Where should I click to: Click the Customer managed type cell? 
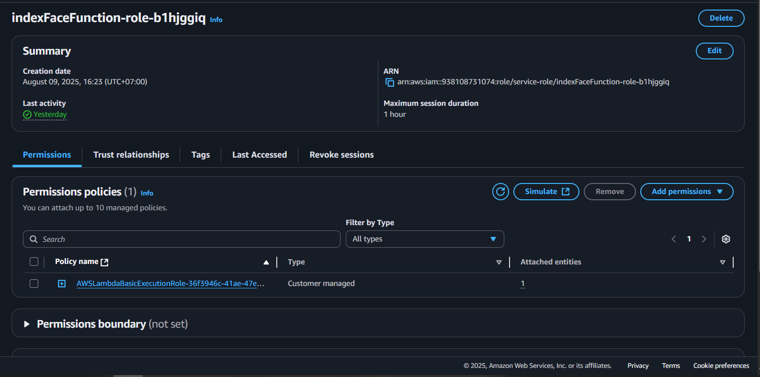point(321,284)
